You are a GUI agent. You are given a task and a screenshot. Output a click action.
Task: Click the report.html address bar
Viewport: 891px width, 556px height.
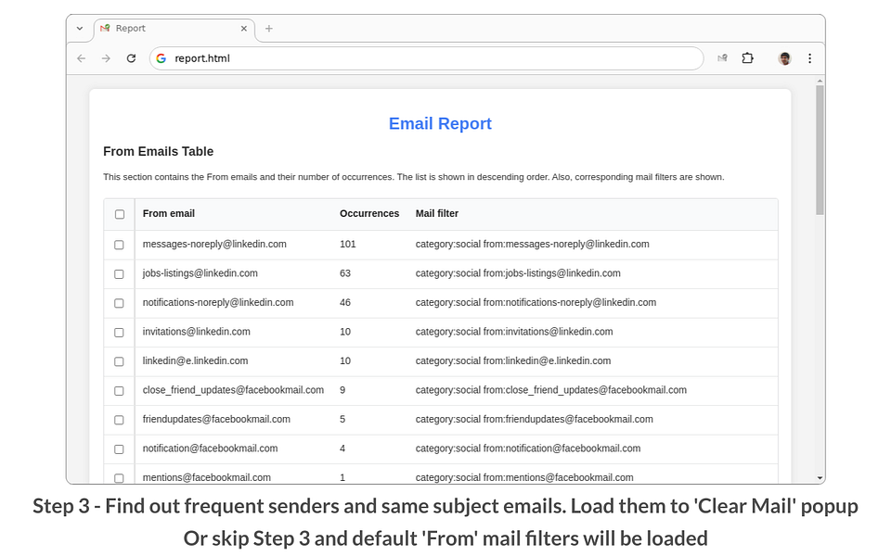pos(426,58)
